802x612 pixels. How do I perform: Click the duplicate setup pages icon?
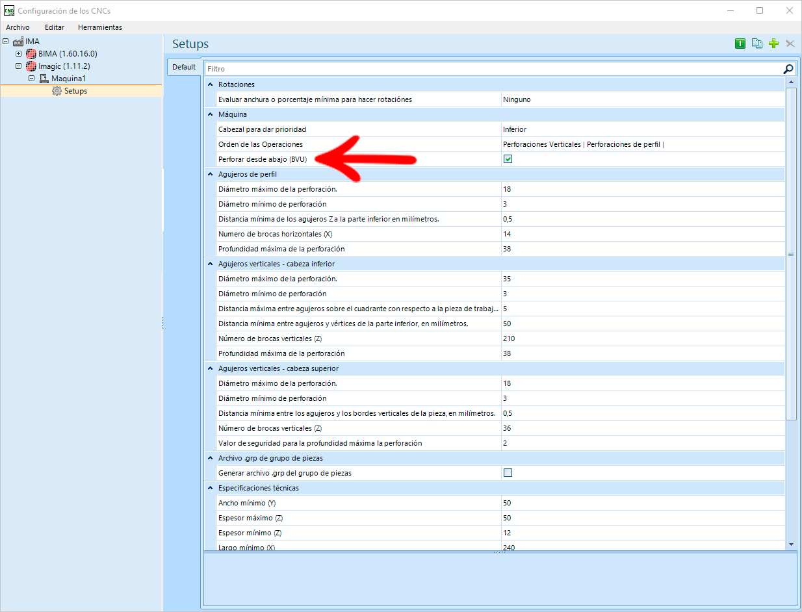[757, 44]
